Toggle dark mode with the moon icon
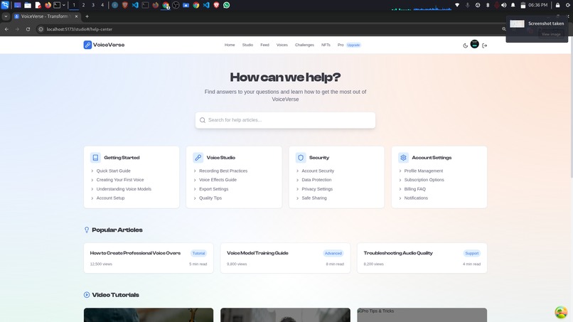The height and width of the screenshot is (322, 573). click(x=465, y=45)
